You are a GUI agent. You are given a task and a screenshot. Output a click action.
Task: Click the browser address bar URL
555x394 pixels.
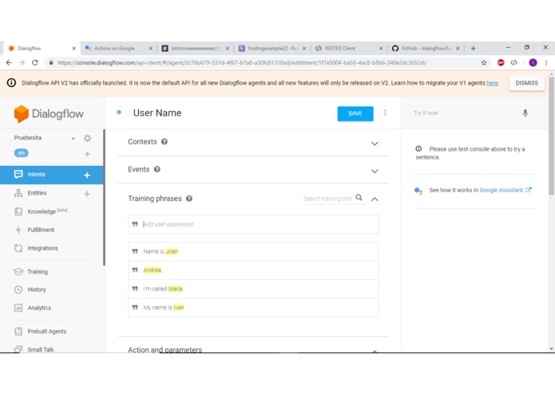pyautogui.click(x=242, y=62)
